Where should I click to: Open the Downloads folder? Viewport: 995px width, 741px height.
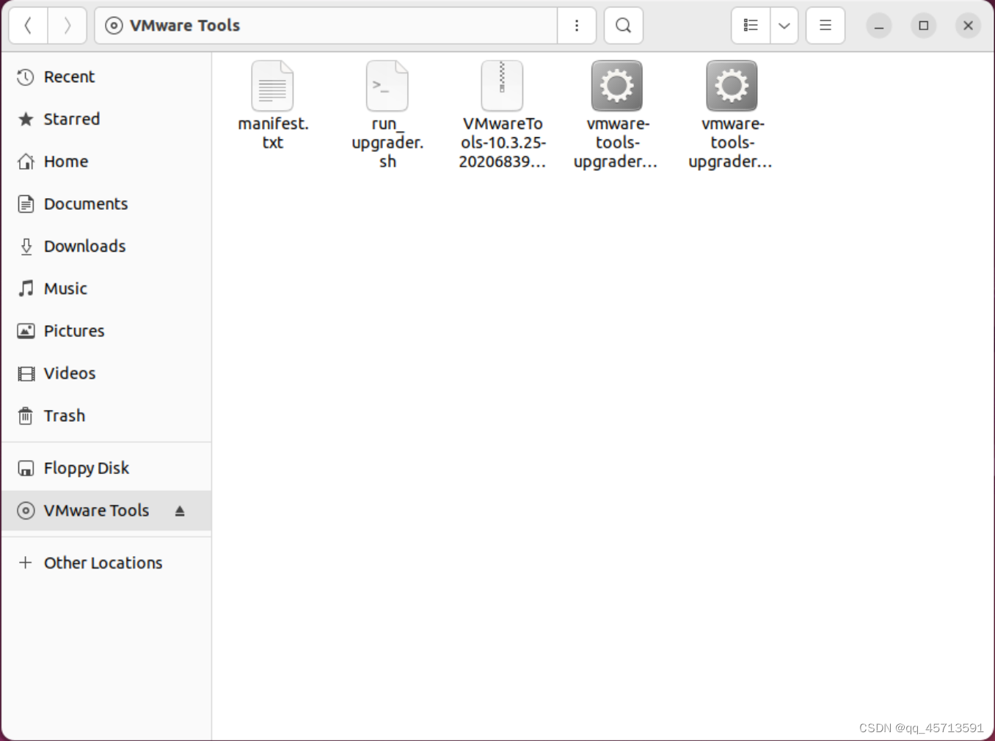[x=84, y=246]
